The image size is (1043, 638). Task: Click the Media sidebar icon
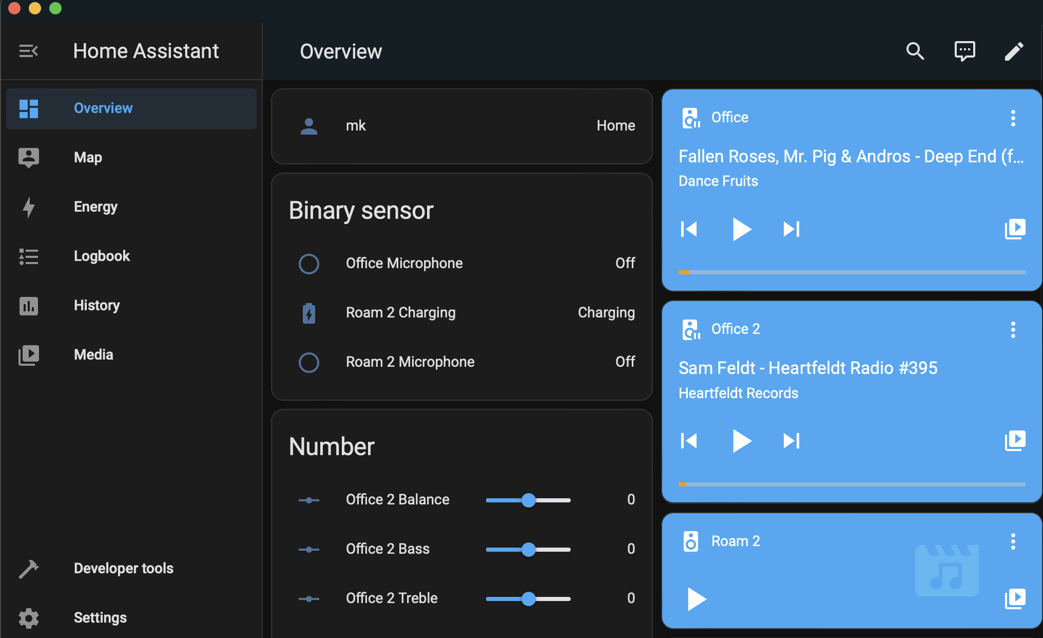(28, 354)
